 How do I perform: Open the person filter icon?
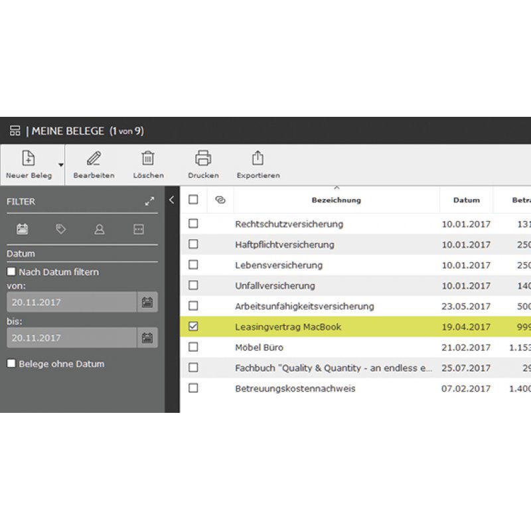100,229
